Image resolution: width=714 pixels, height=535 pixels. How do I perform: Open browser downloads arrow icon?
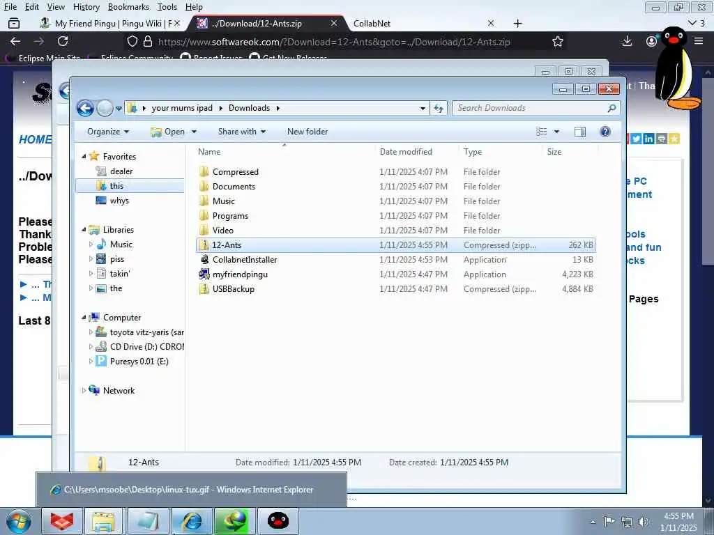click(x=627, y=41)
